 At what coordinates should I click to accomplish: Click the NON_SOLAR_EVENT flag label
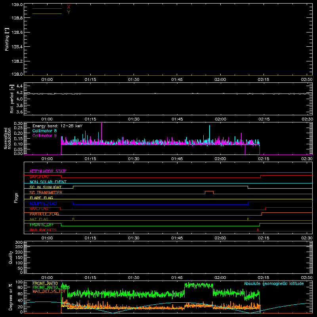pyautogui.click(x=48, y=182)
